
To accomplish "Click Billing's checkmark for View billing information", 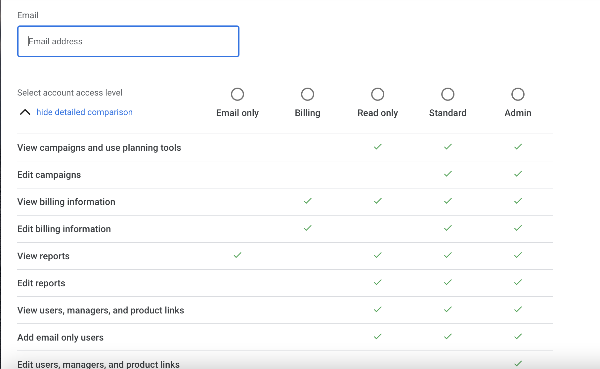I will coord(307,201).
